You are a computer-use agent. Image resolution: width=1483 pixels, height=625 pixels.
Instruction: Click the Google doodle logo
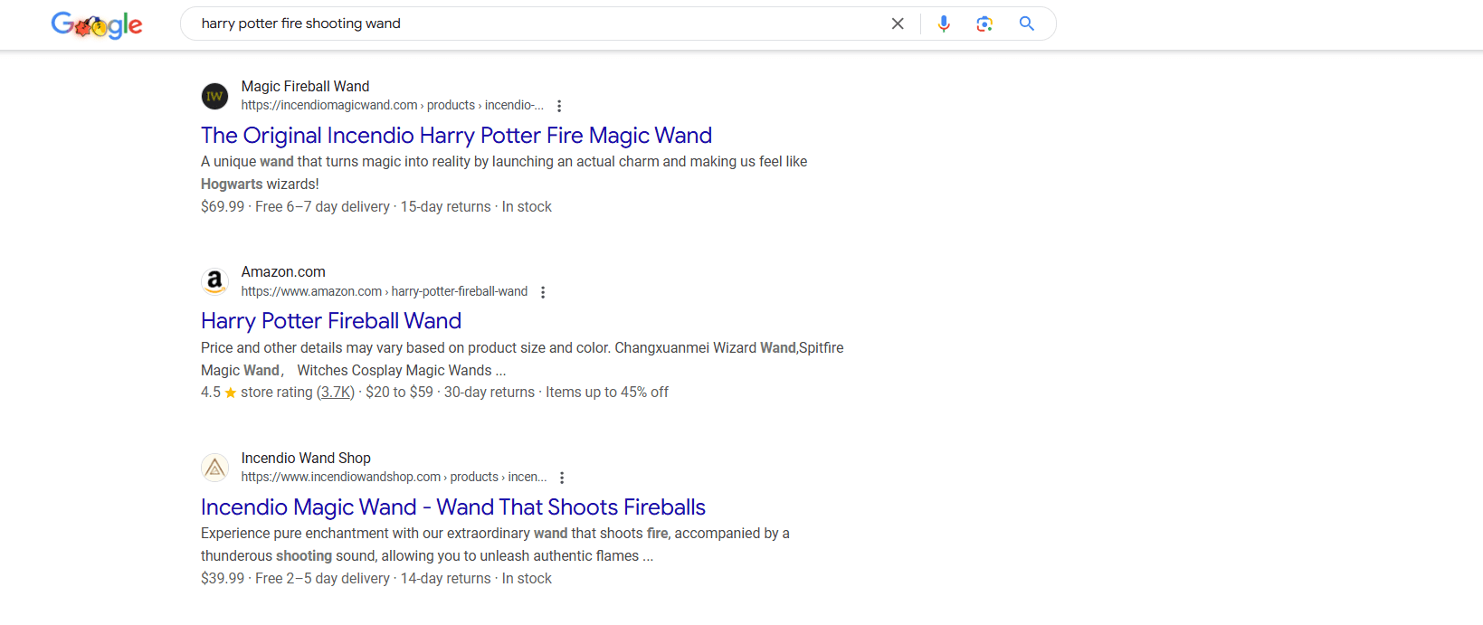click(97, 24)
